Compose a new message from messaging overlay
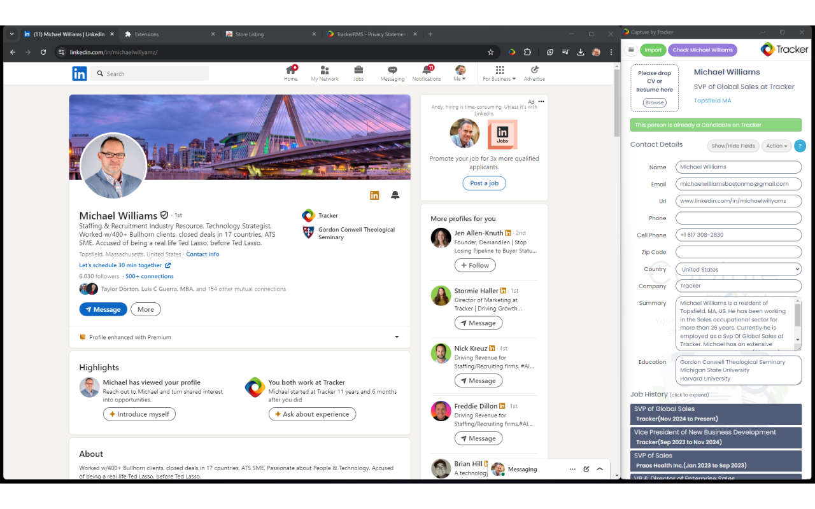 click(586, 469)
